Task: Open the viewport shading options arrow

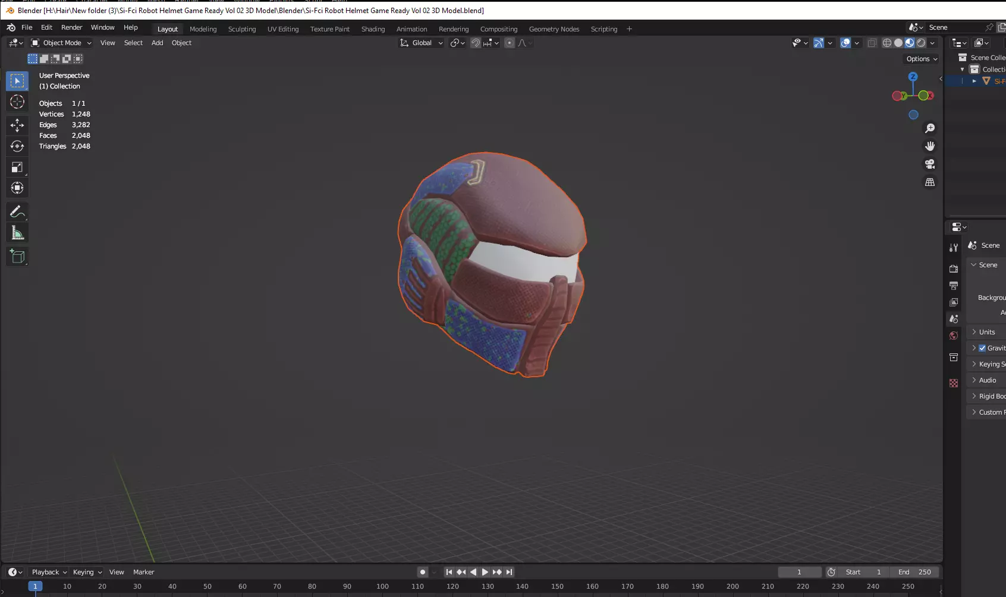Action: point(932,43)
